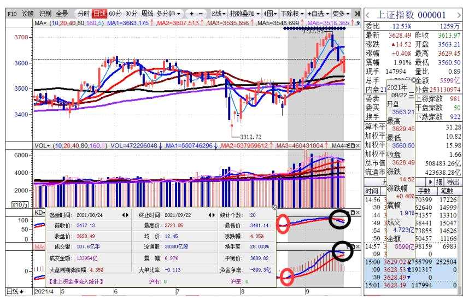Image resolution: width=463 pixels, height=300 pixels.
Task: Click the 识别 pattern recognition button
Action: tap(45, 14)
